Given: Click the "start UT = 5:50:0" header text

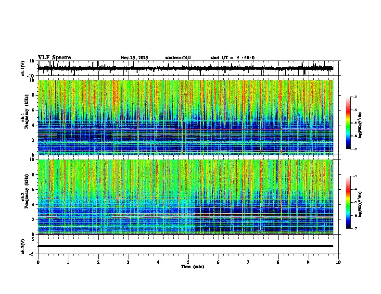Looking at the screenshot, I should pyautogui.click(x=232, y=58).
